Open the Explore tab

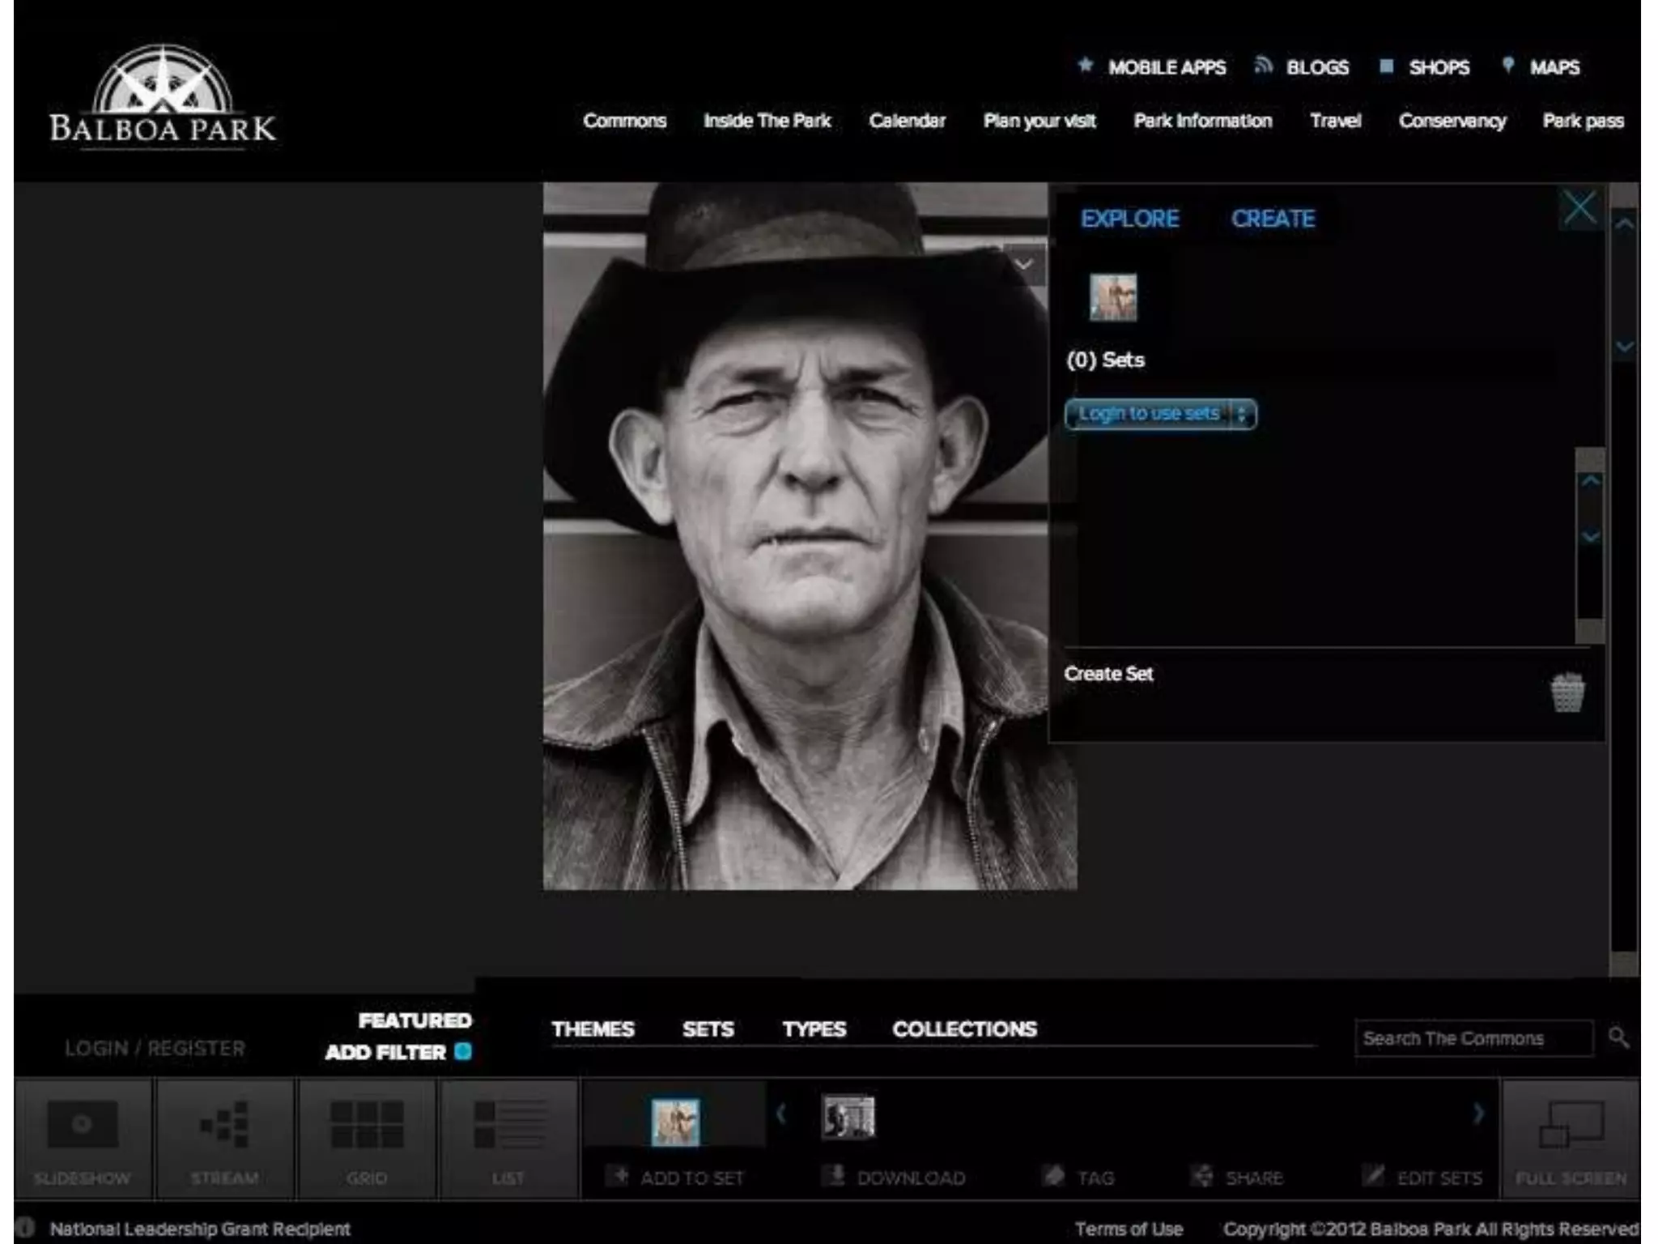click(1129, 219)
